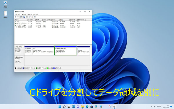Click the network and volume tray icons
The width and height of the screenshot is (174, 109).
pyautogui.click(x=159, y=107)
